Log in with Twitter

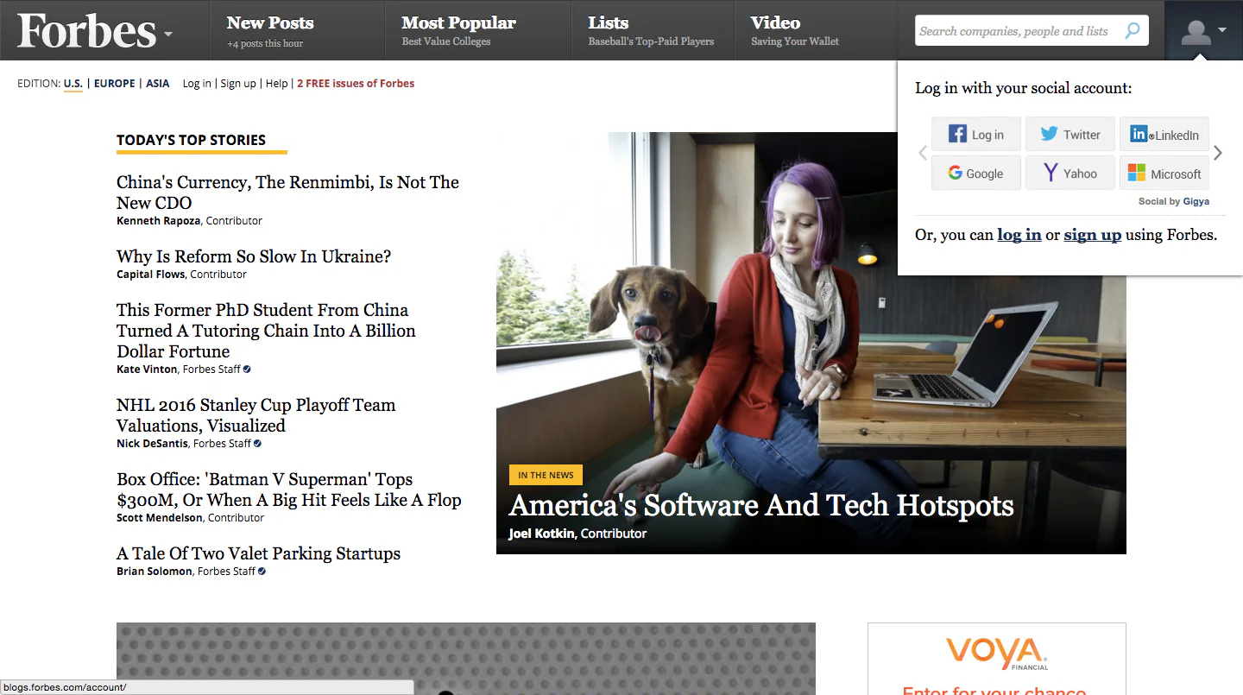click(x=1070, y=135)
